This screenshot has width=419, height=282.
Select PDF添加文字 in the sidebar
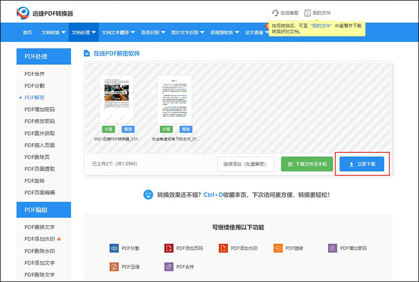tap(40, 263)
